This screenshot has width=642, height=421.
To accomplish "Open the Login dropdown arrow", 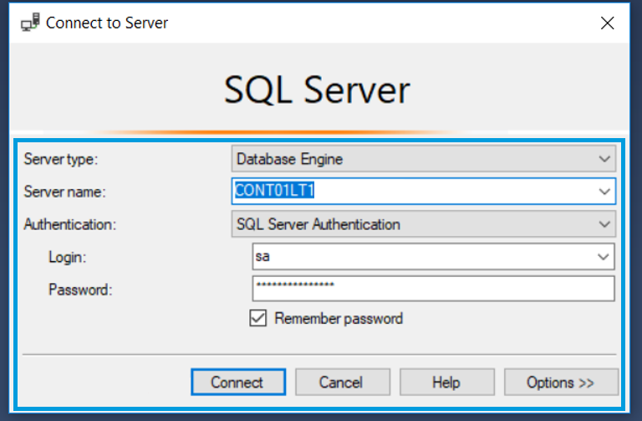I will tap(604, 257).
